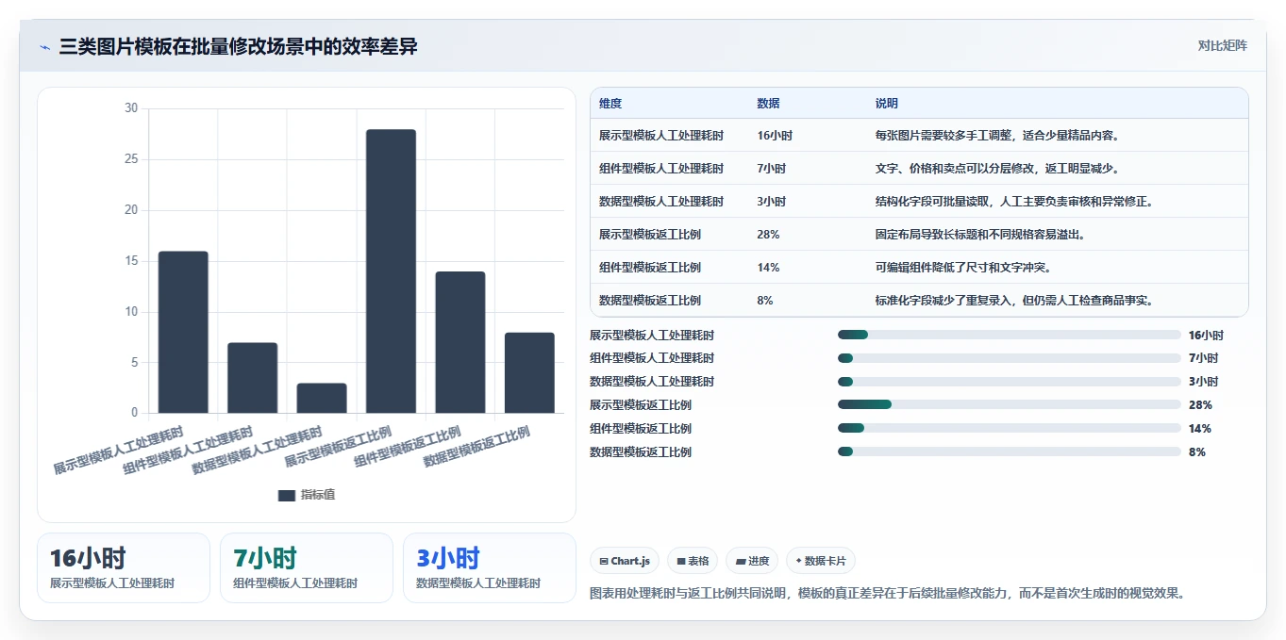The width and height of the screenshot is (1286, 640).
Task: Click table cell 8%
Action: point(765,301)
